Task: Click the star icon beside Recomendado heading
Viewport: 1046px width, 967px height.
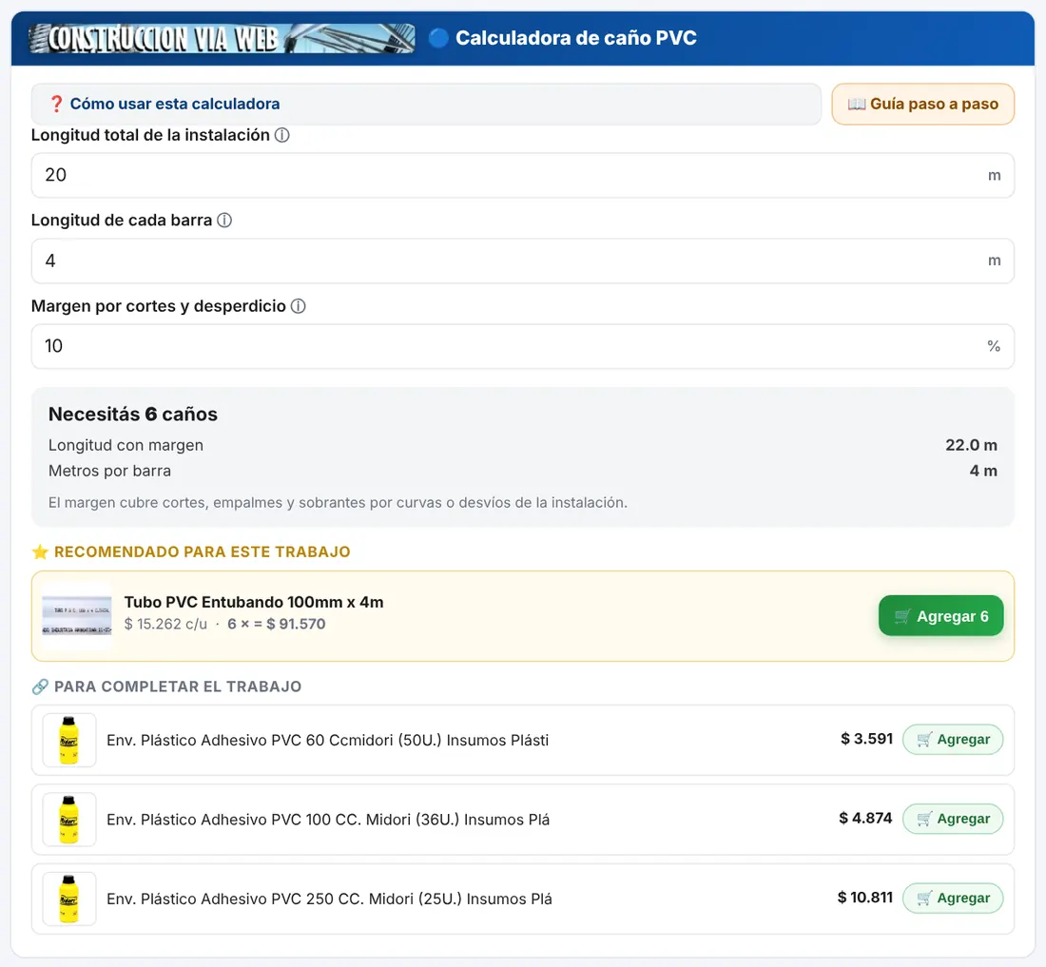Action: pyautogui.click(x=40, y=552)
